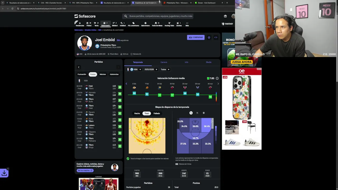The image size is (338, 190).
Task: Show info about Sofascore rating
Action: [x=217, y=78]
